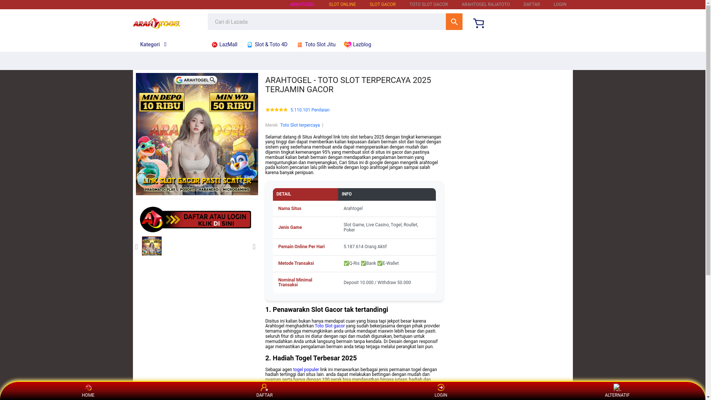This screenshot has height=400, width=711.
Task: Click the five-star rating icons
Action: (276, 110)
